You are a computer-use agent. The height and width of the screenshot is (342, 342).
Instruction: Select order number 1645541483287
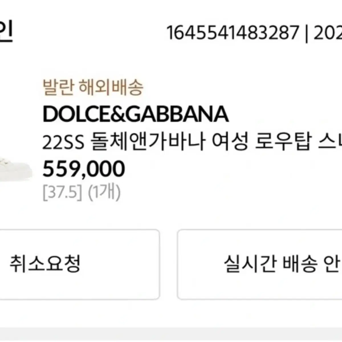pos(233,33)
